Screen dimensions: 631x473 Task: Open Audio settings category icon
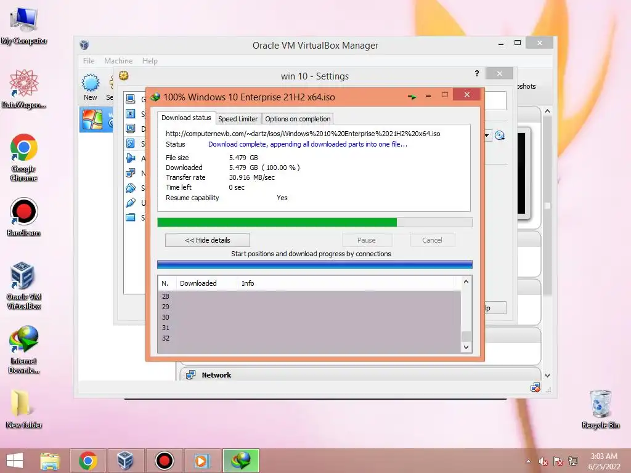(131, 158)
